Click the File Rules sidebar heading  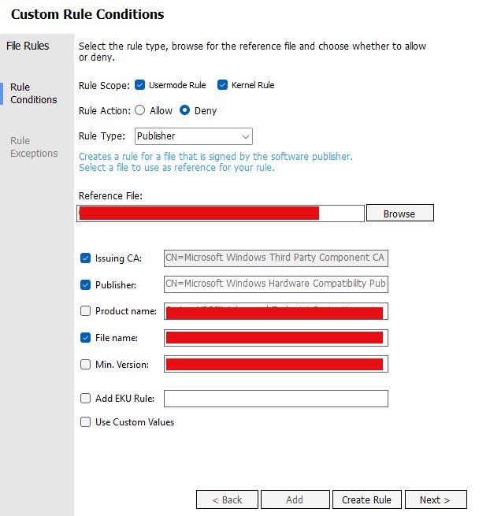tap(28, 46)
